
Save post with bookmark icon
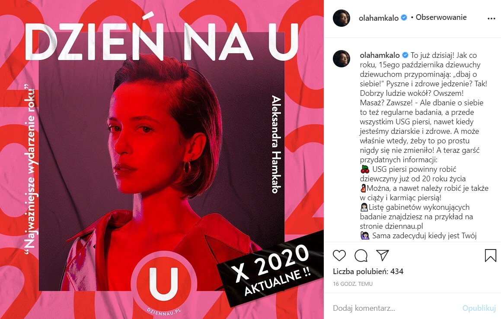(x=491, y=256)
